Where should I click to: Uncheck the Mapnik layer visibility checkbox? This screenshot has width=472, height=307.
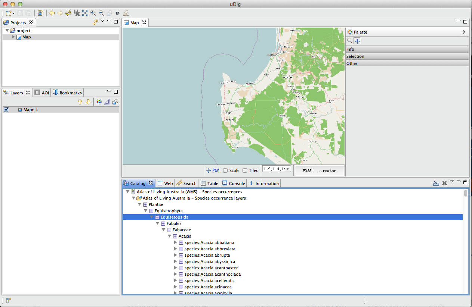6,110
